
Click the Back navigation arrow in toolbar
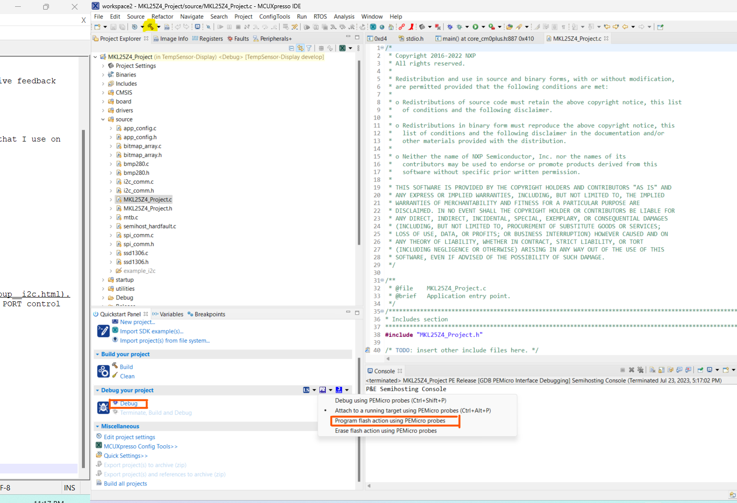click(x=625, y=27)
